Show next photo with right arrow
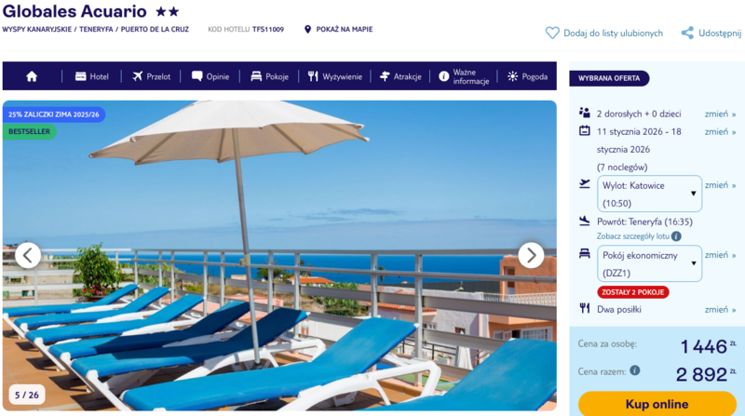 531,256
